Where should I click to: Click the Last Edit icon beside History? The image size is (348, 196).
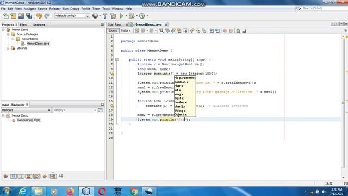click(x=137, y=30)
